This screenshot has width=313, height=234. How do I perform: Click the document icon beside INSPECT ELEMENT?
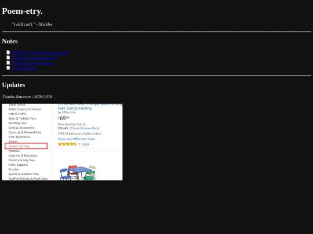point(8,53)
